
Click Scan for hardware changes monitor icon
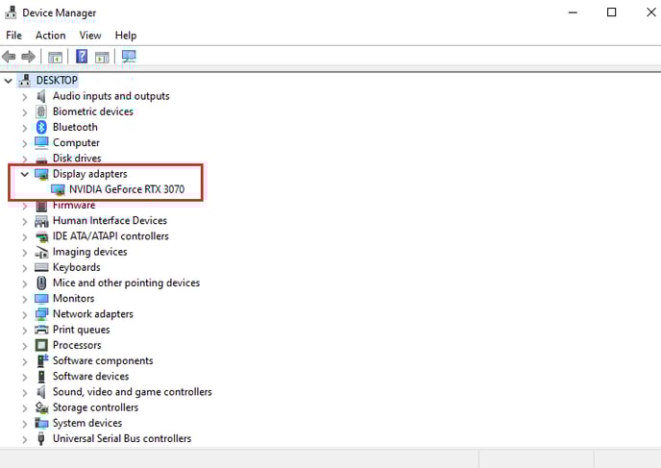tap(129, 57)
